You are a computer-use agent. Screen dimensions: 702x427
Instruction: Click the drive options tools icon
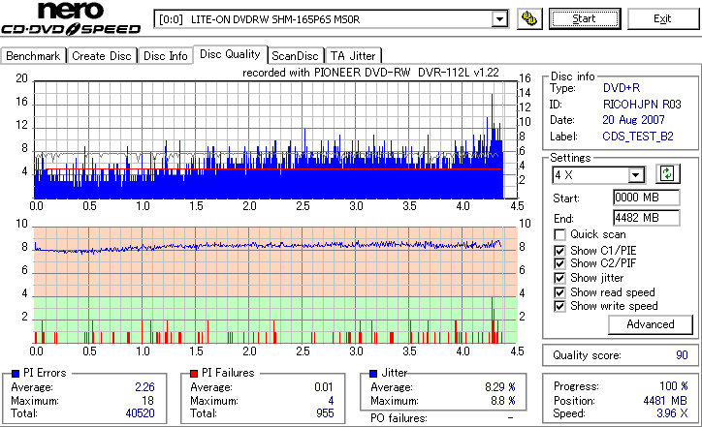click(529, 18)
